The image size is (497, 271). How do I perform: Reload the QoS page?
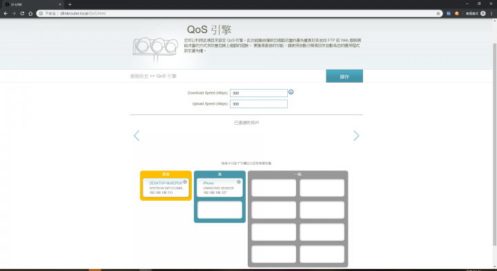point(22,13)
